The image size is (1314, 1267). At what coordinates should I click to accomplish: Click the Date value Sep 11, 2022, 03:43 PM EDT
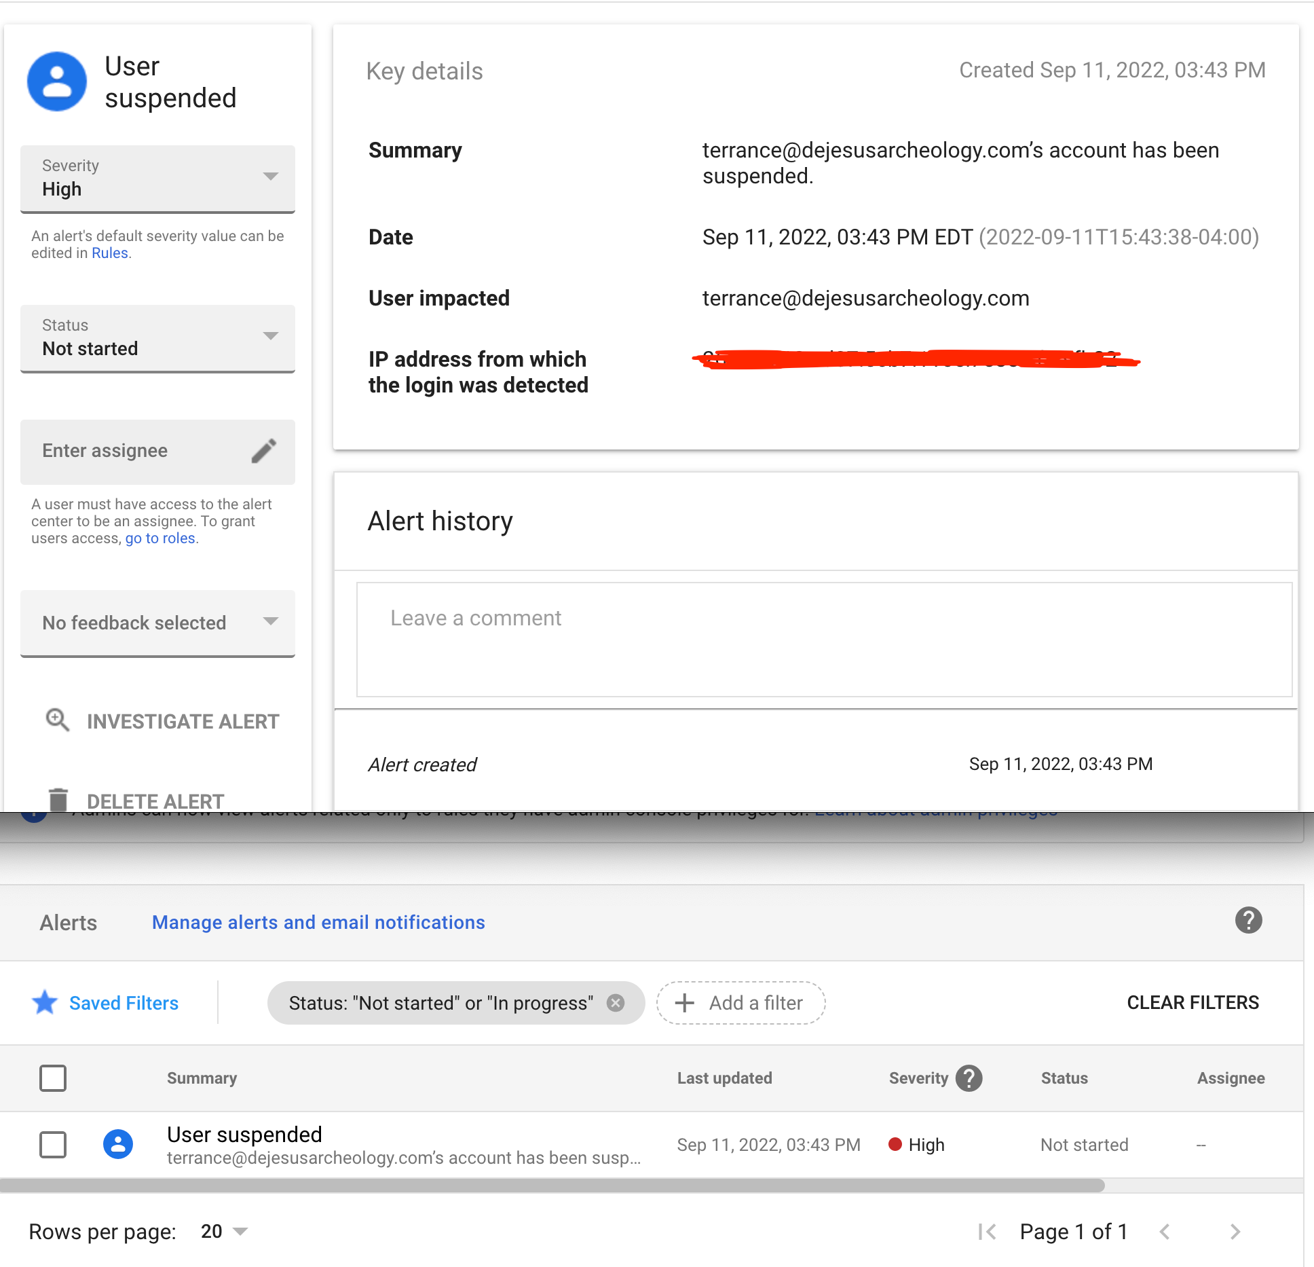pos(838,237)
